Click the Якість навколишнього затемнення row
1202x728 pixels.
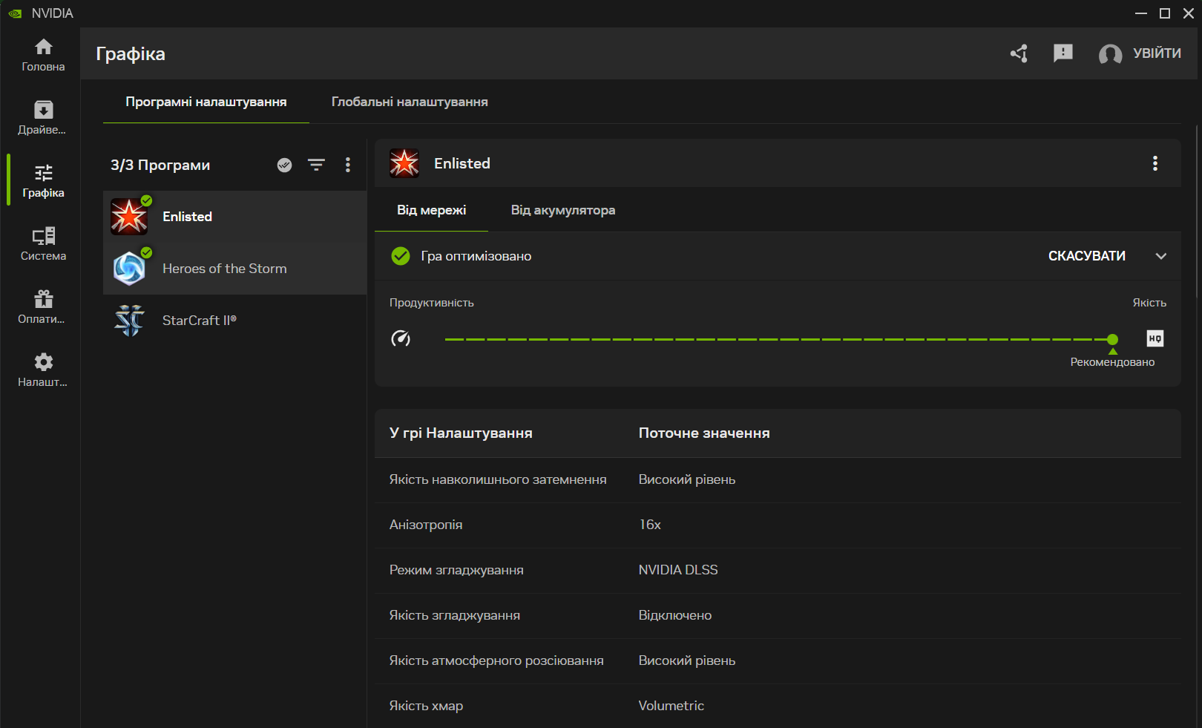tap(778, 480)
